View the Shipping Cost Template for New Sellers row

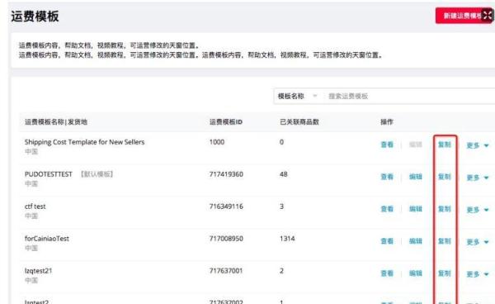(387, 145)
